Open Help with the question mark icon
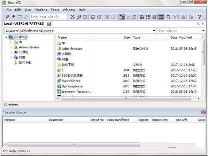The width and height of the screenshot is (208, 156). point(199,17)
